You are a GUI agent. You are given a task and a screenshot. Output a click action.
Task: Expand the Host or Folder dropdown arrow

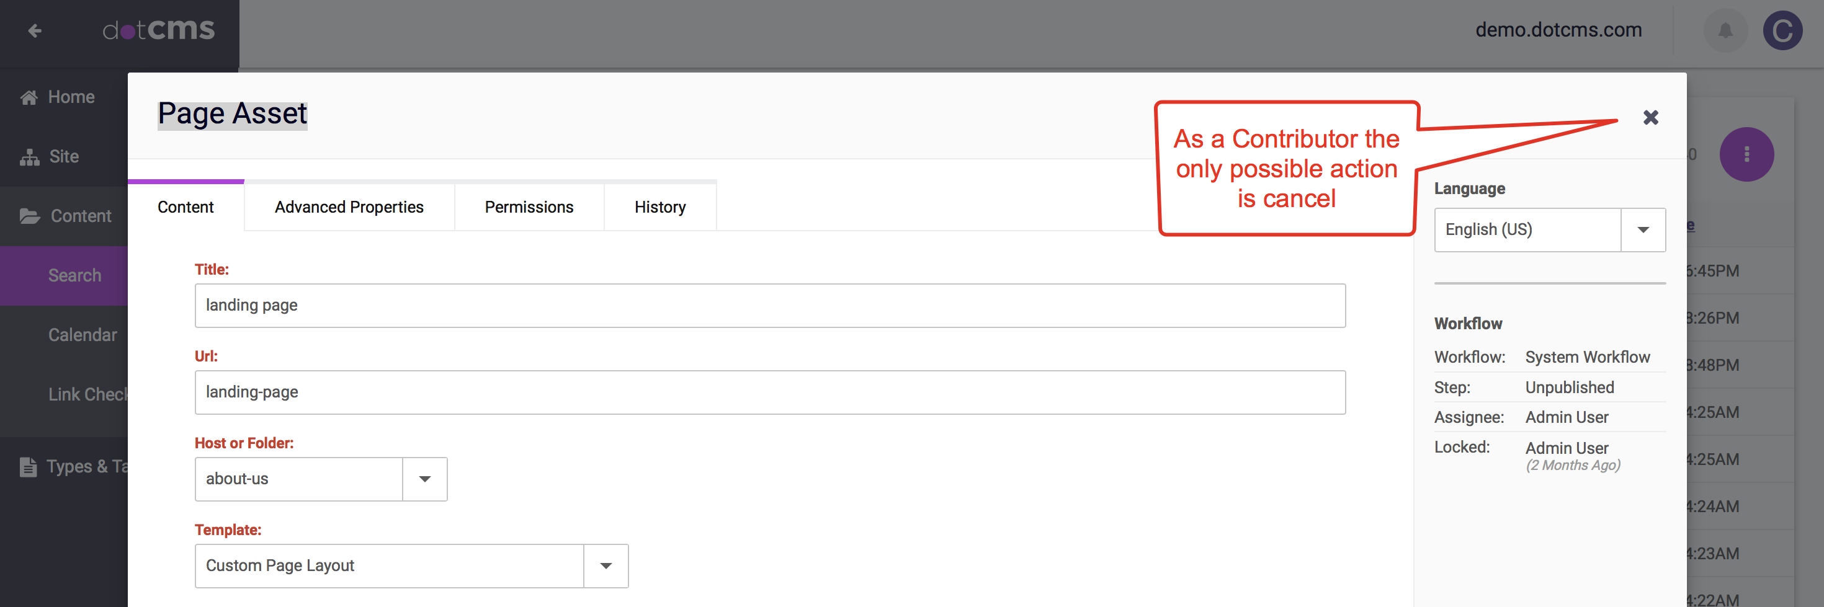[425, 479]
